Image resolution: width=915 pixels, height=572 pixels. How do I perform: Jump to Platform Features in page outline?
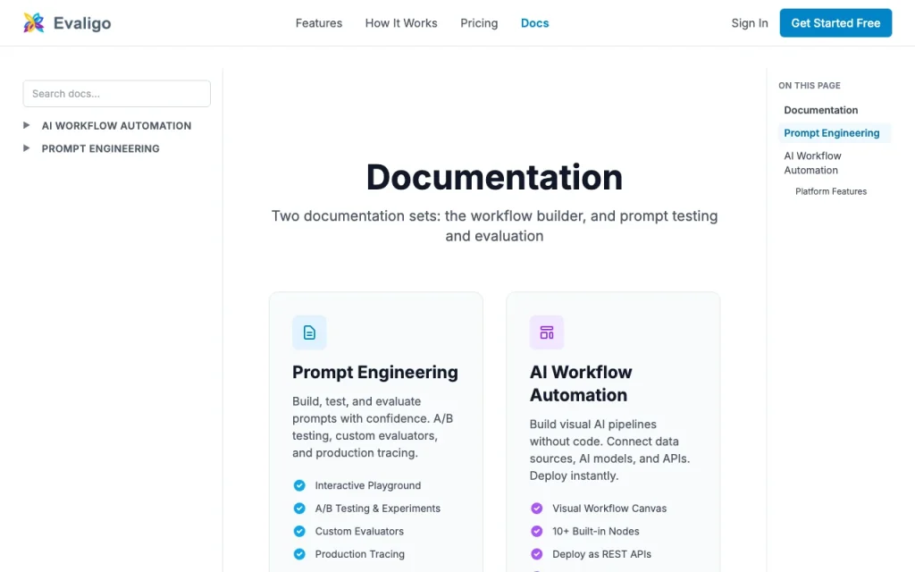point(831,191)
